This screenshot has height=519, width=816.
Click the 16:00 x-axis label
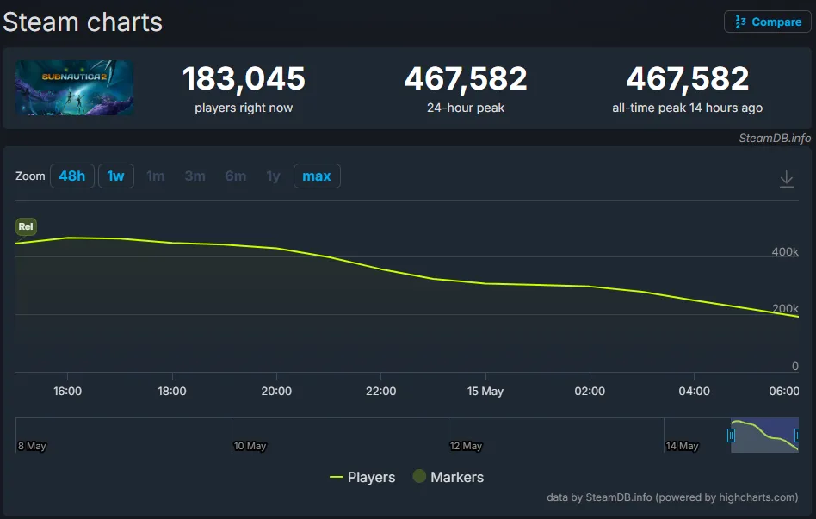click(67, 391)
